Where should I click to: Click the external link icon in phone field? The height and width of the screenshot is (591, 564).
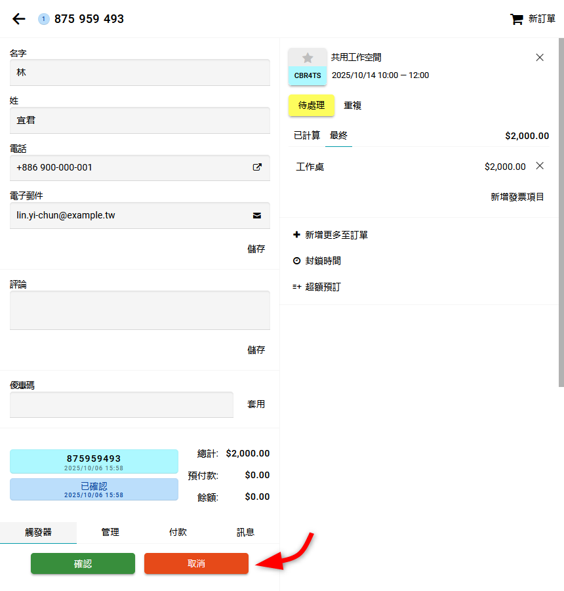coord(257,167)
